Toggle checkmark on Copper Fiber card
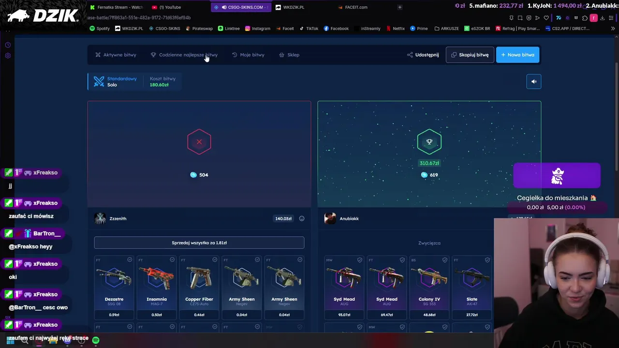 click(x=215, y=260)
